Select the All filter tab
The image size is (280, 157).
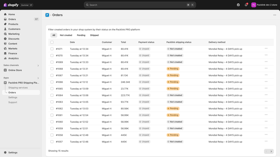(54, 35)
